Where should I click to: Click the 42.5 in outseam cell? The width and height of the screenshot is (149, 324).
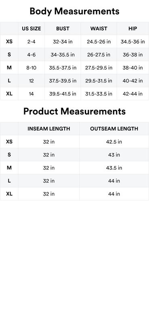pyautogui.click(x=114, y=142)
